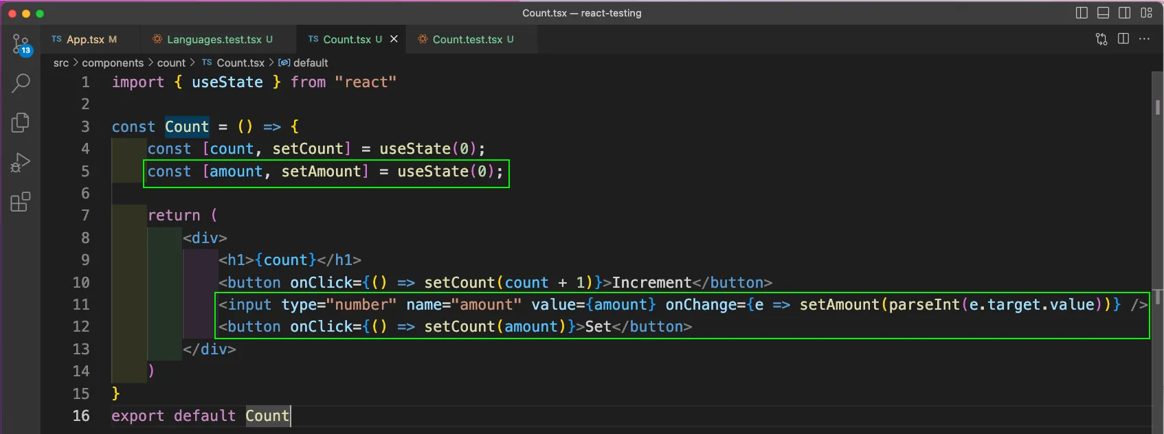Click e.target.value on line 11
The height and width of the screenshot is (434, 1164).
coord(1031,304)
